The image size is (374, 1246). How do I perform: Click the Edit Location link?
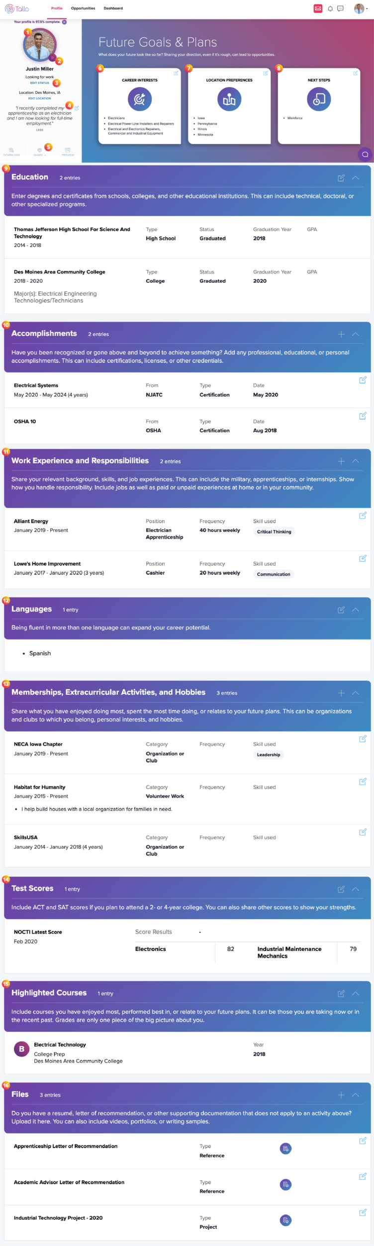[39, 98]
